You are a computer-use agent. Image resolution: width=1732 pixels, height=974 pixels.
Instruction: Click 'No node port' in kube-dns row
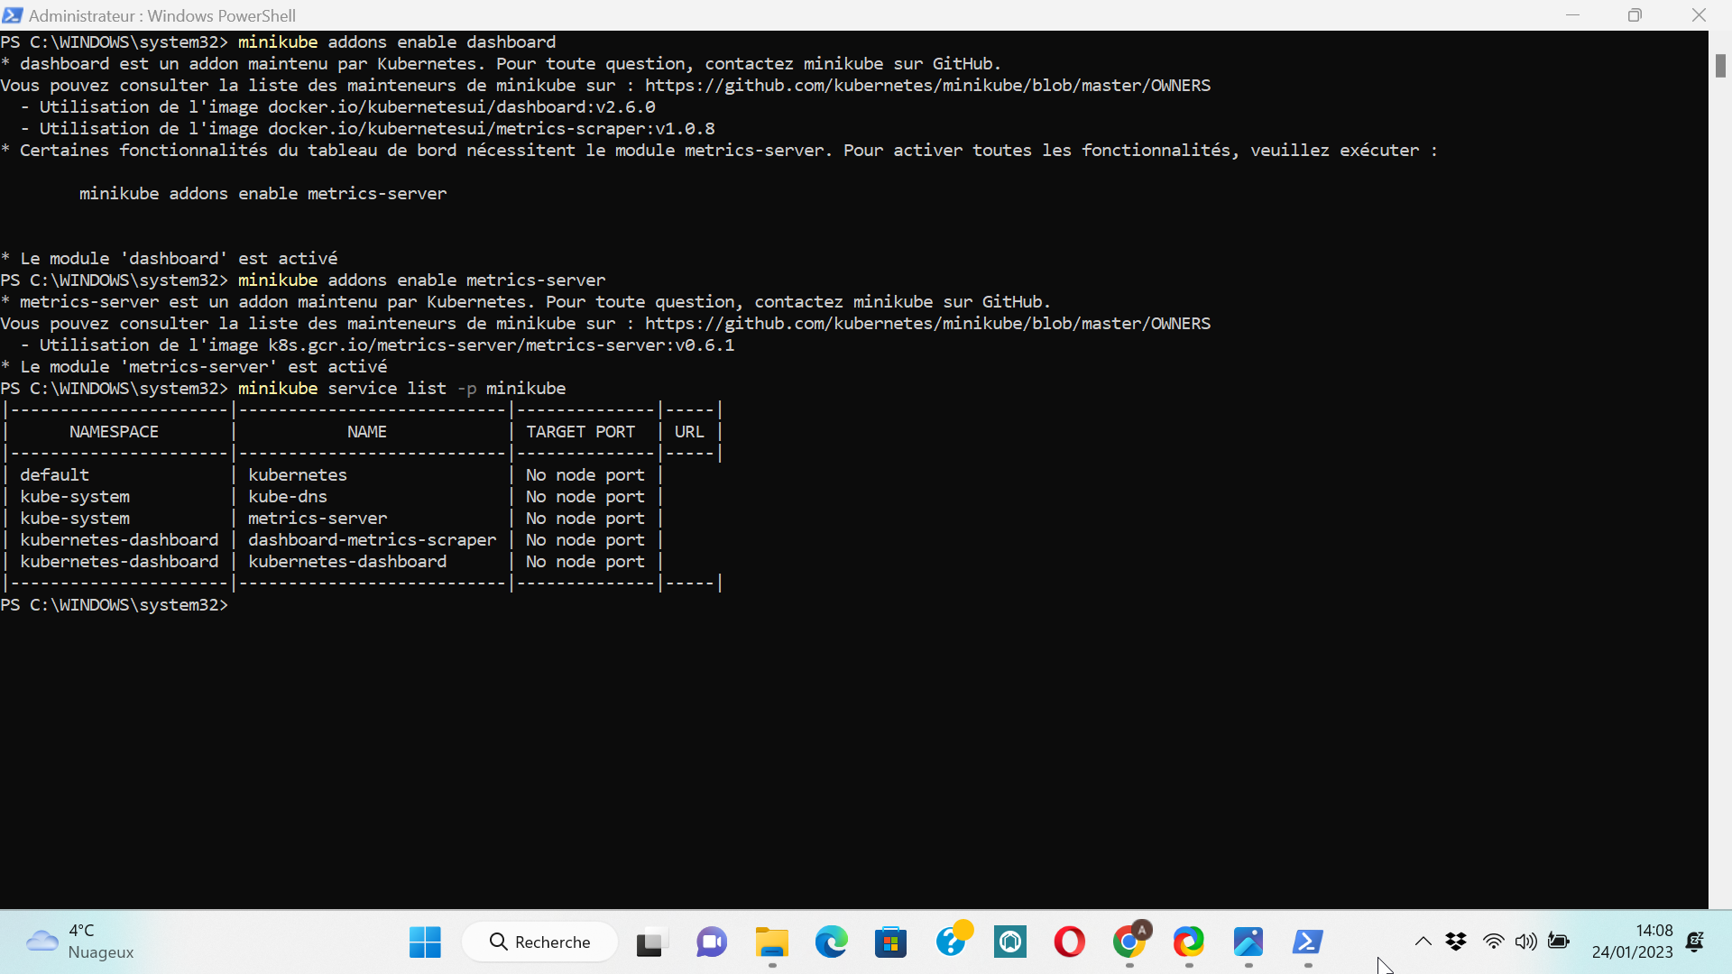pos(585,497)
